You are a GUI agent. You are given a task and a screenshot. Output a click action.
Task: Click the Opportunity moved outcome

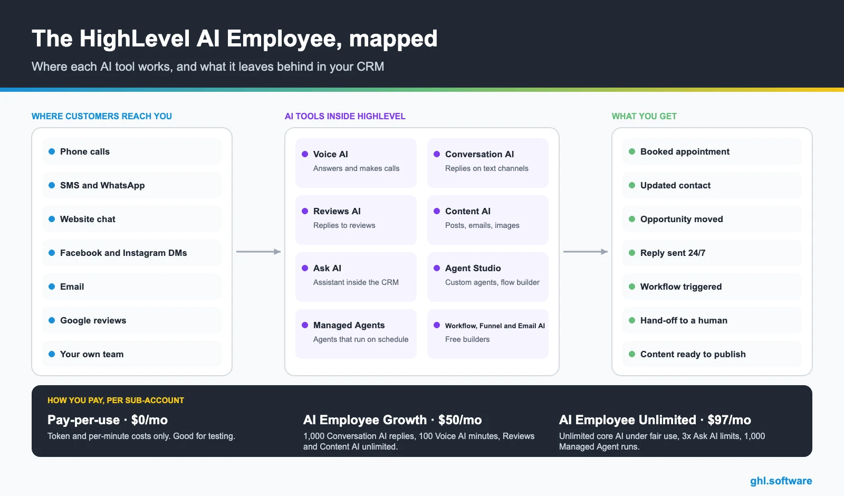pos(712,219)
